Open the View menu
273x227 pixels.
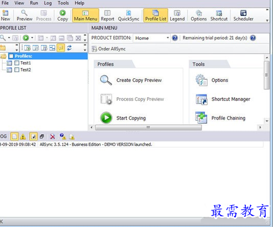tap(19, 3)
